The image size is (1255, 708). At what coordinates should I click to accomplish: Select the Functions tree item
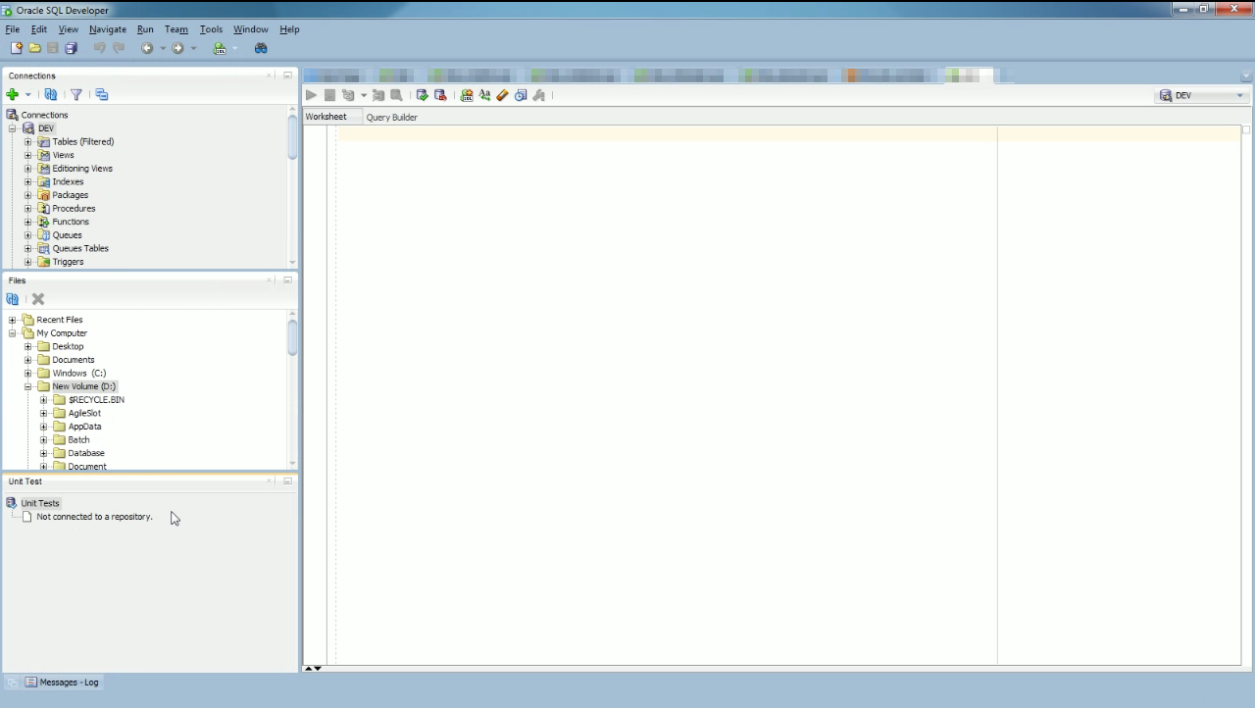pos(71,222)
